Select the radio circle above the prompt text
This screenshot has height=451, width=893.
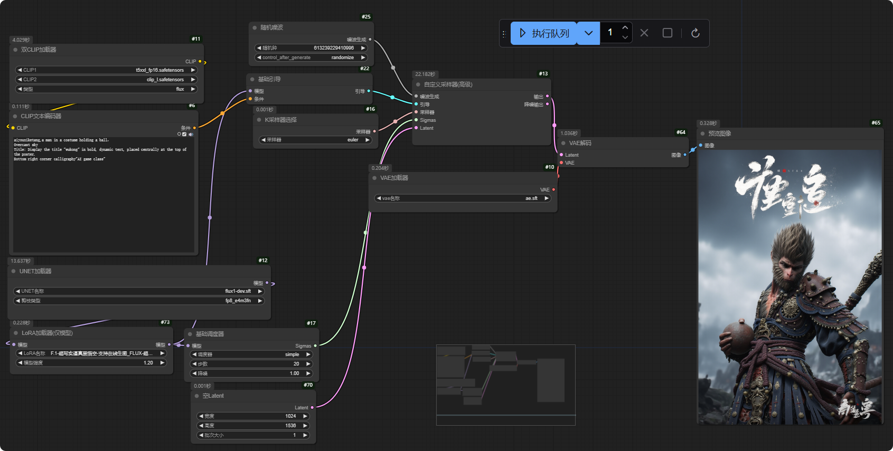179,134
